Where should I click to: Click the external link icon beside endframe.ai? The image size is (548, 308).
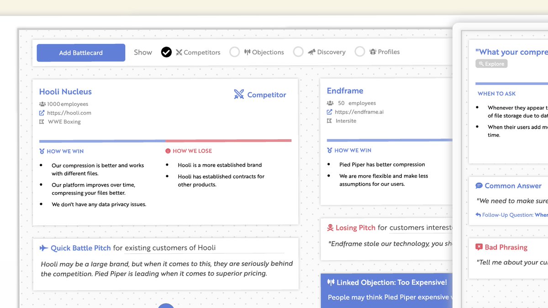pyautogui.click(x=330, y=112)
